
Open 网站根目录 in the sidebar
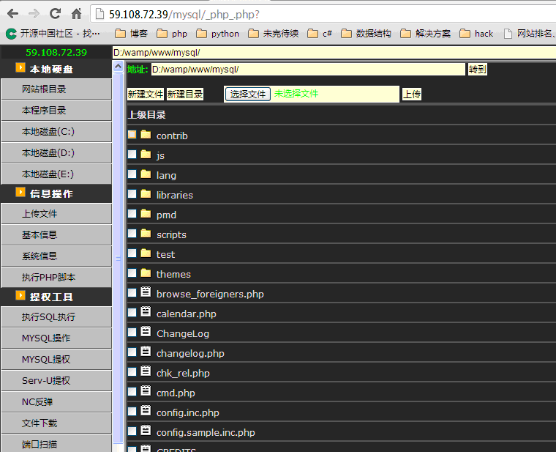tap(56, 89)
